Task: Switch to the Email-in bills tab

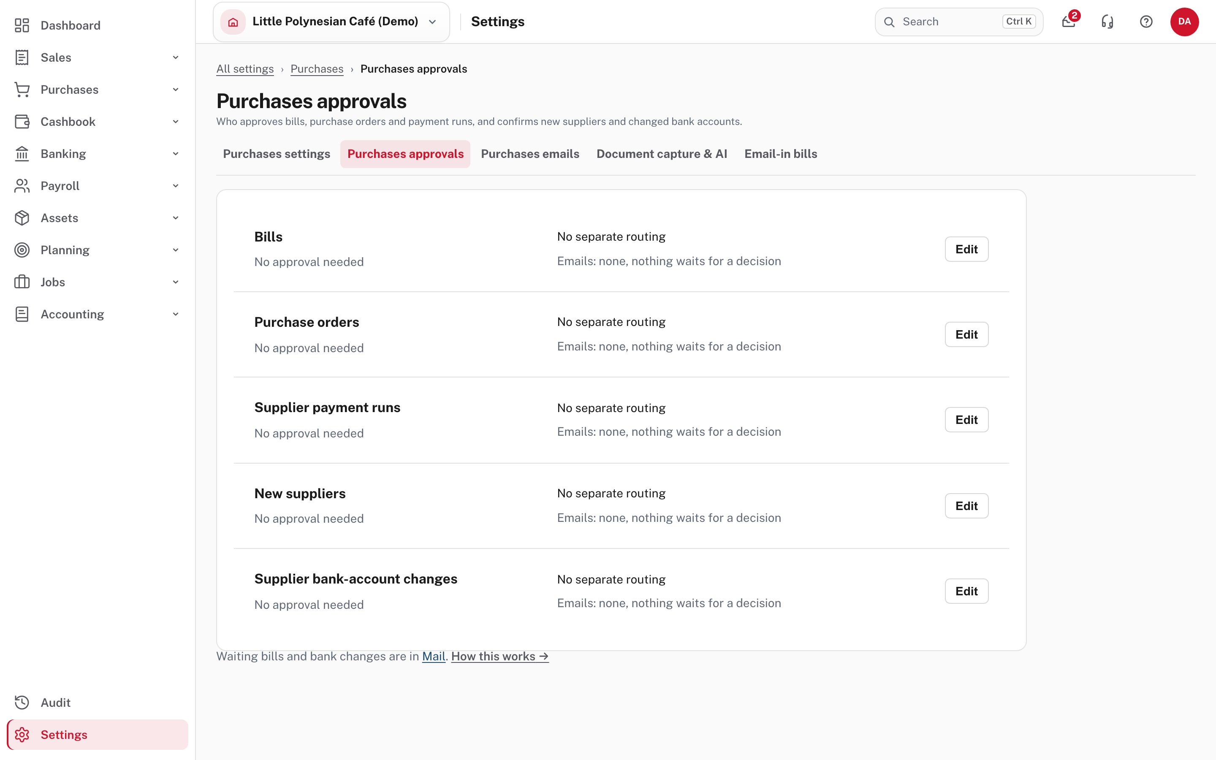Action: [x=780, y=154]
